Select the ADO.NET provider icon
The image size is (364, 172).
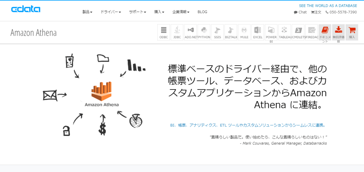[190, 32]
